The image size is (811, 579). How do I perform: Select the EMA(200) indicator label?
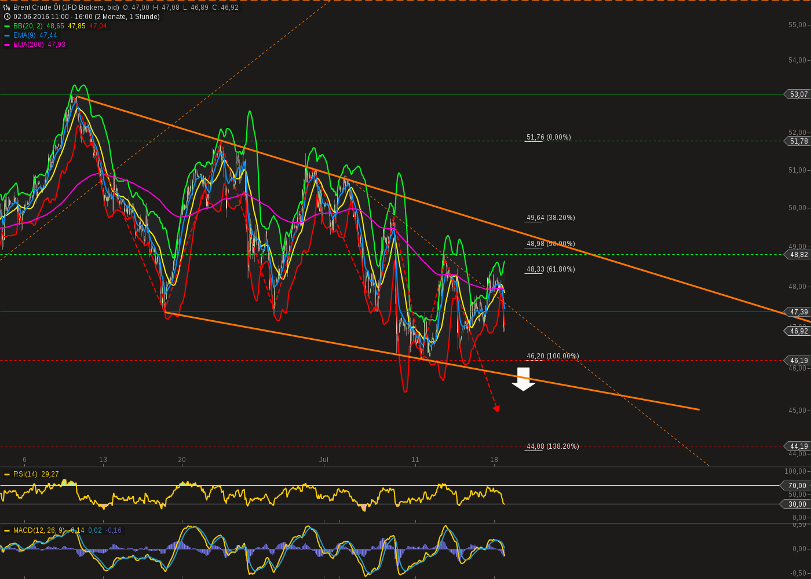tap(28, 45)
